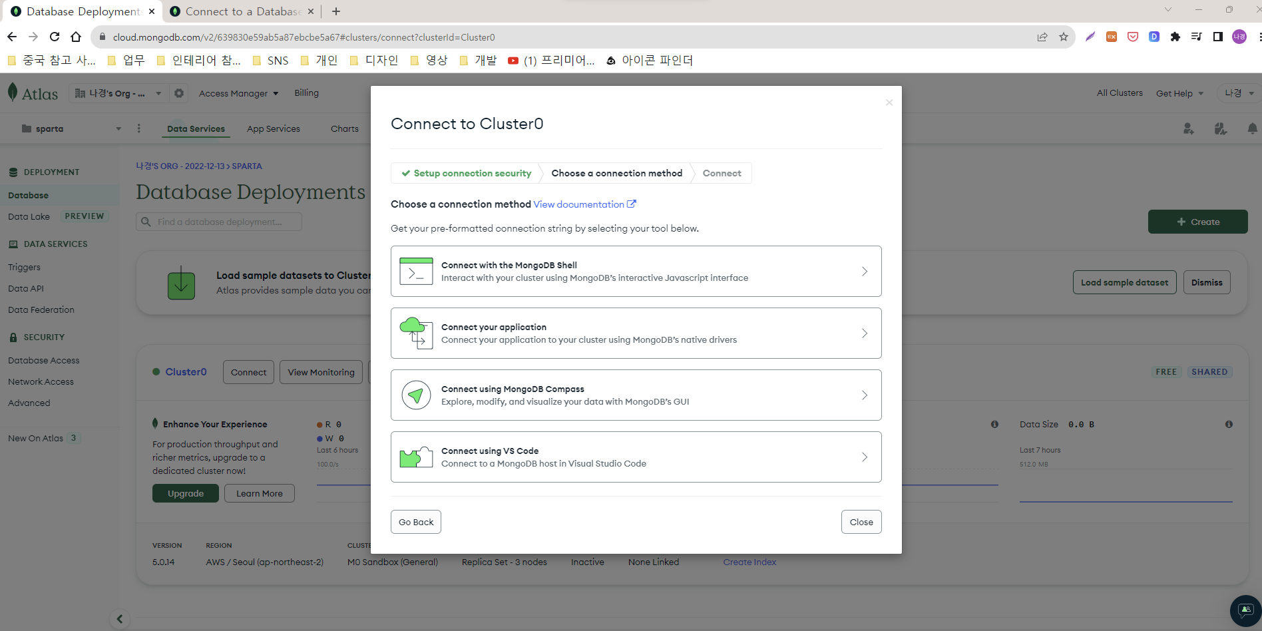
Task: Switch to the Data Services tab
Action: pos(196,128)
